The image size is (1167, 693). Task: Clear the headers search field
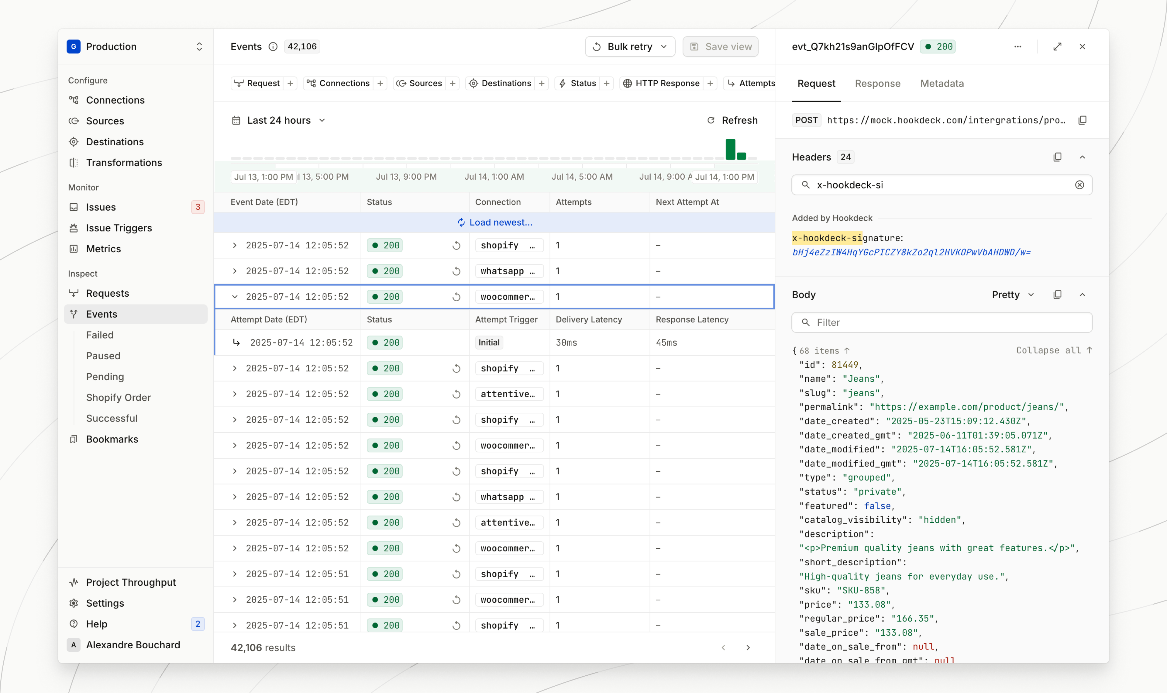click(x=1079, y=185)
